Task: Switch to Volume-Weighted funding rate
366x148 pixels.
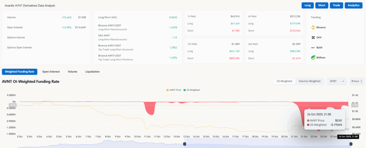Action: coord(309,81)
